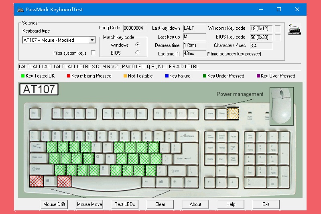This screenshot has height=214, width=321.
Task: Click the untested T key
Action: 97,147
